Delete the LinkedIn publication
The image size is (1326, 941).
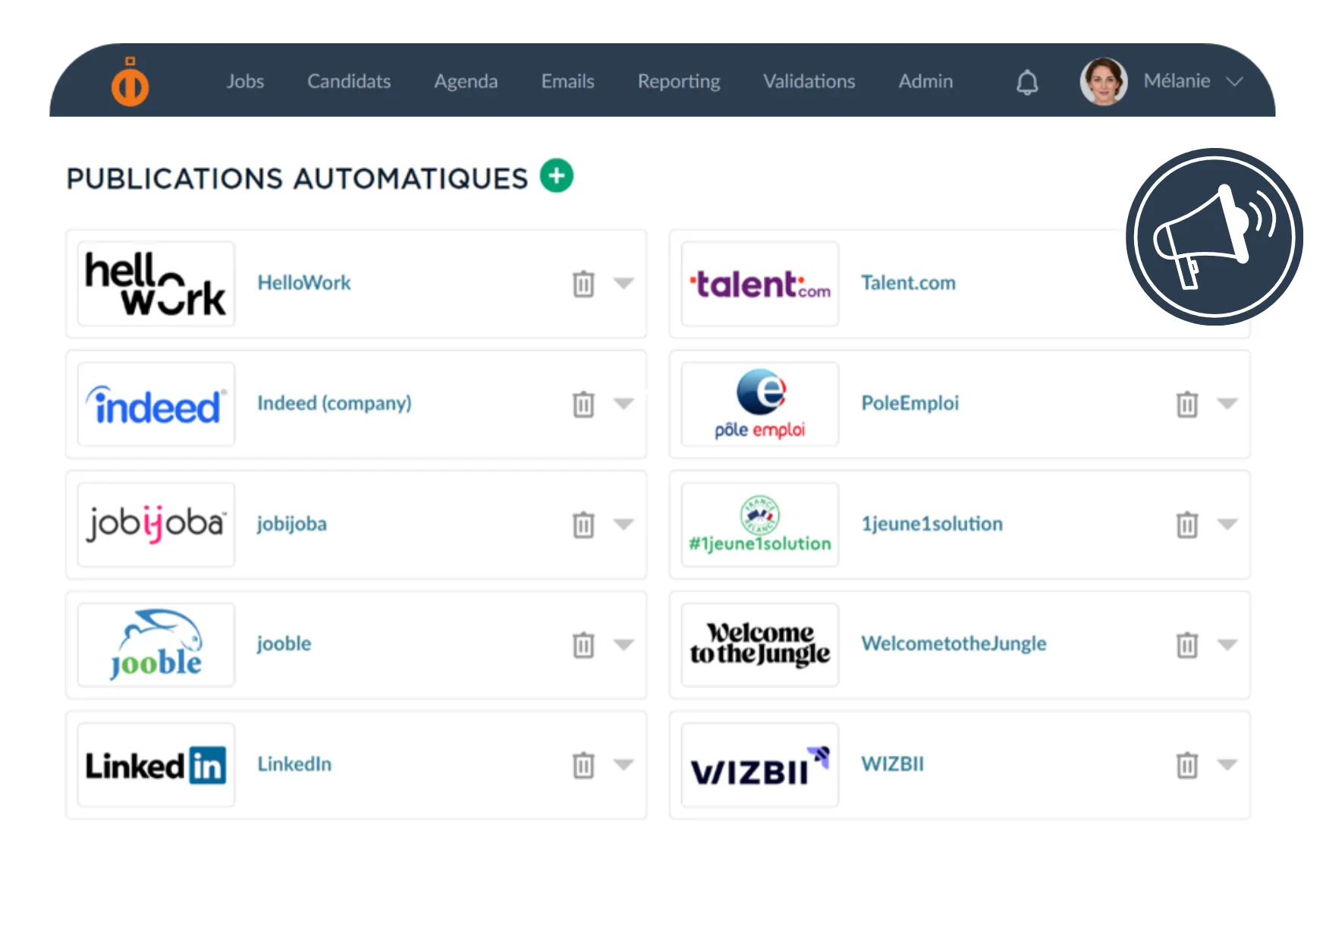pos(583,765)
